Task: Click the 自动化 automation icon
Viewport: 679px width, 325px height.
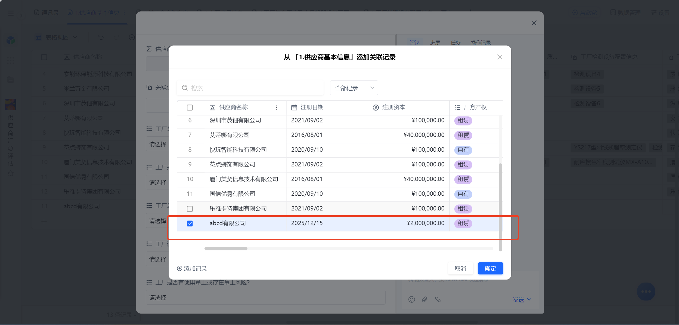Action: 575,13
